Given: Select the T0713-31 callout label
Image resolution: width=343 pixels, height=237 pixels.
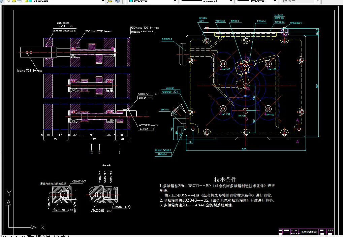Looking at the screenshot, I should [220, 21].
